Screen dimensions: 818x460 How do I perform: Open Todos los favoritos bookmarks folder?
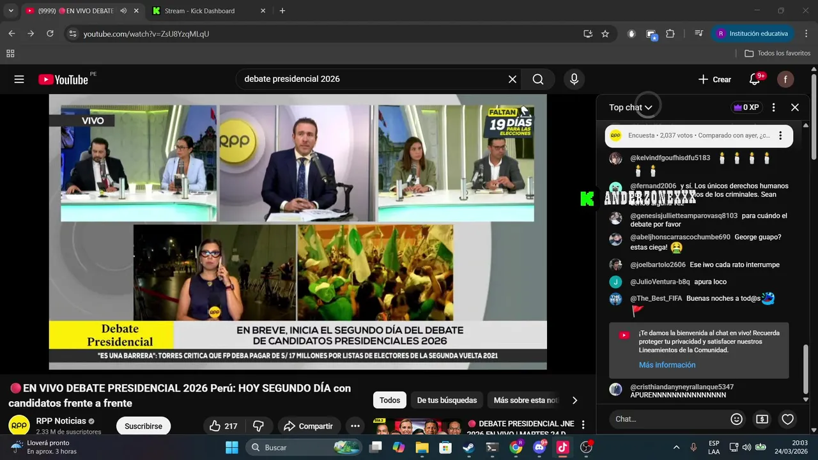[778, 54]
